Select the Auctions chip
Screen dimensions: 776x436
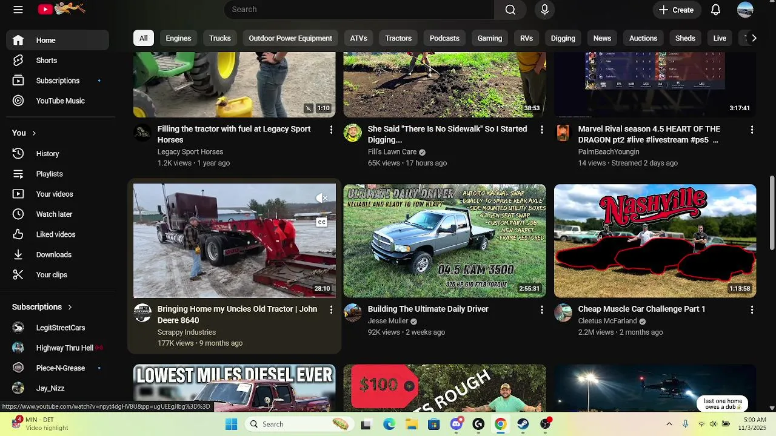coord(643,38)
